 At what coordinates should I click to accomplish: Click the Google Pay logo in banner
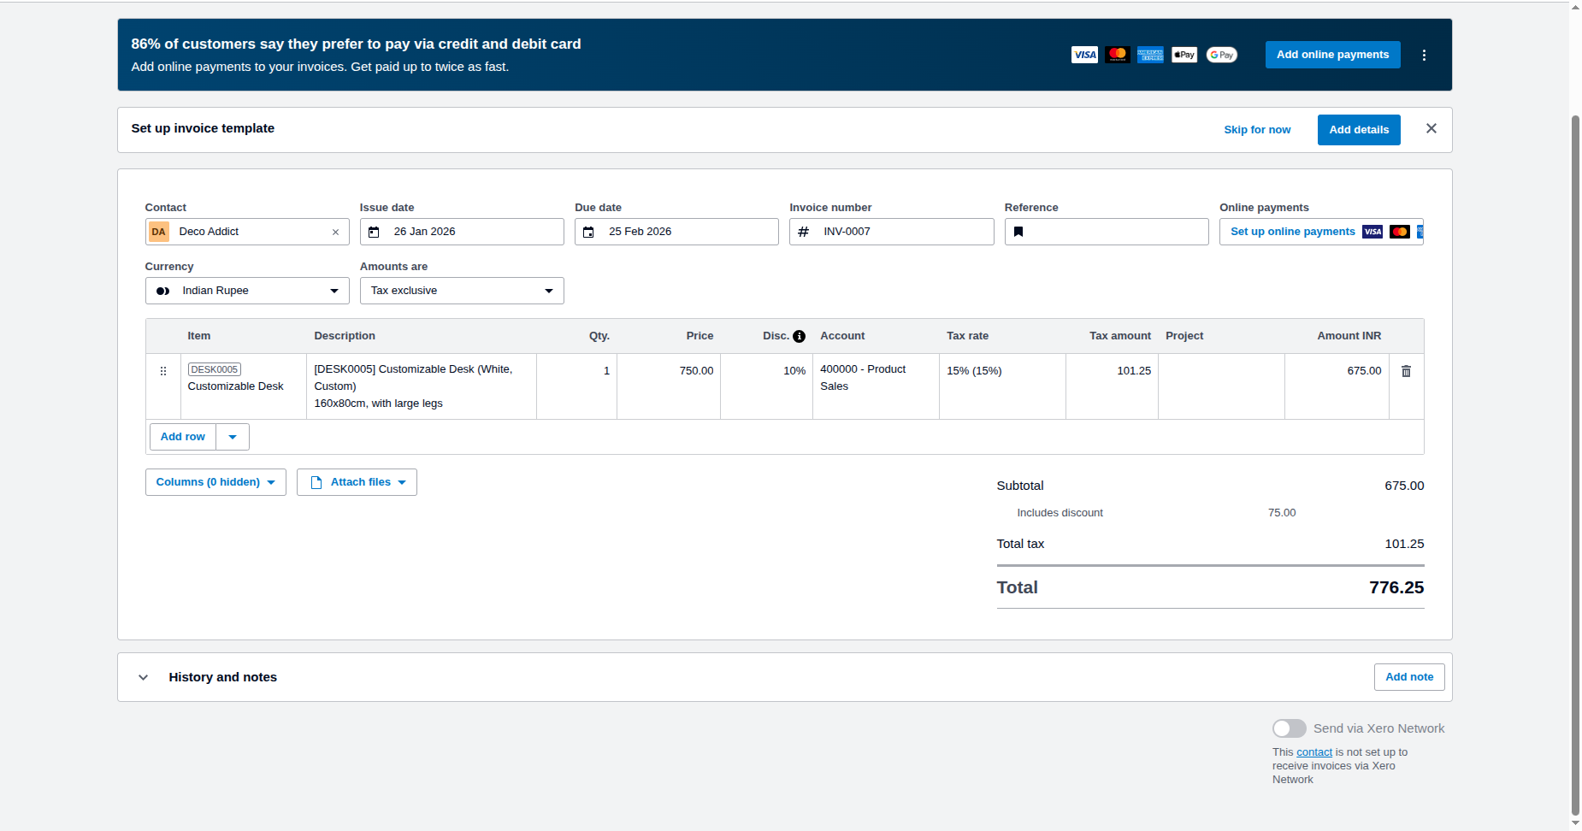coord(1222,55)
